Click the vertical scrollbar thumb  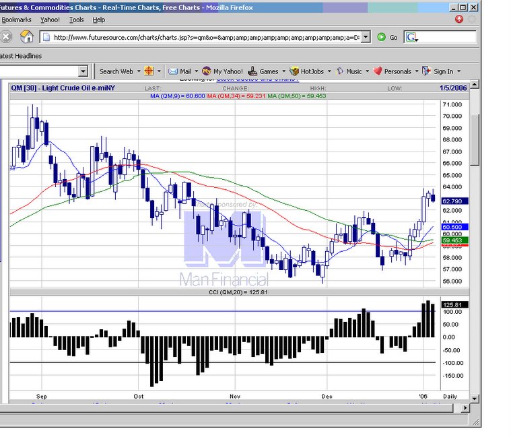point(475,140)
